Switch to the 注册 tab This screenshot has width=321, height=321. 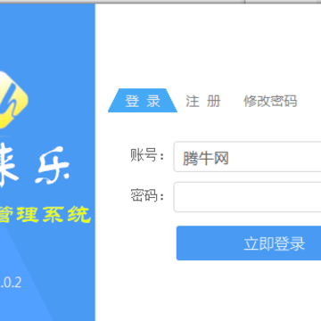203,101
